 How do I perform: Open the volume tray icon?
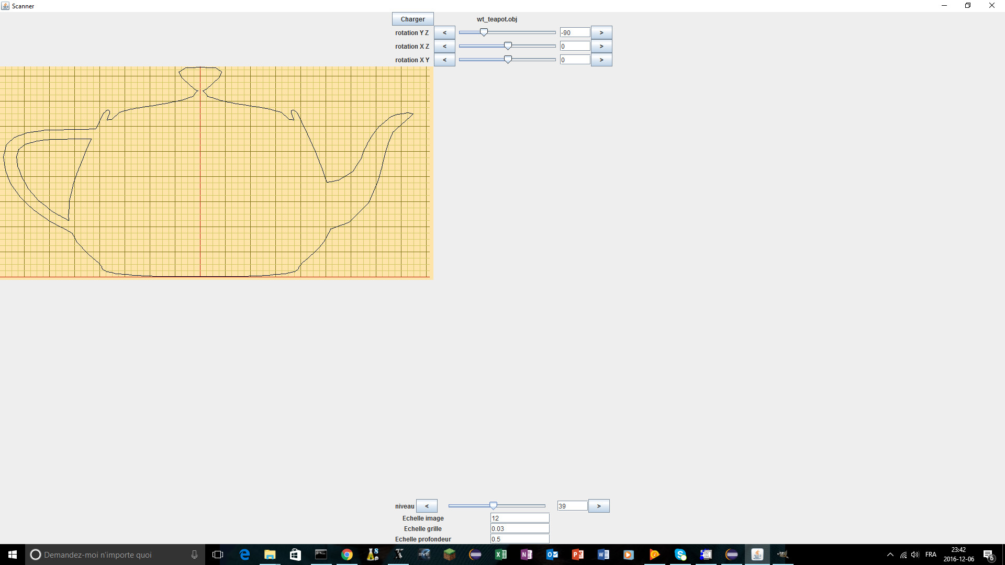(x=915, y=555)
